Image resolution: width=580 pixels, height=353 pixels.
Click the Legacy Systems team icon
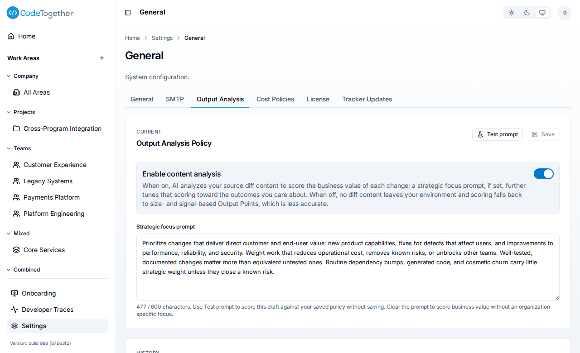click(16, 181)
